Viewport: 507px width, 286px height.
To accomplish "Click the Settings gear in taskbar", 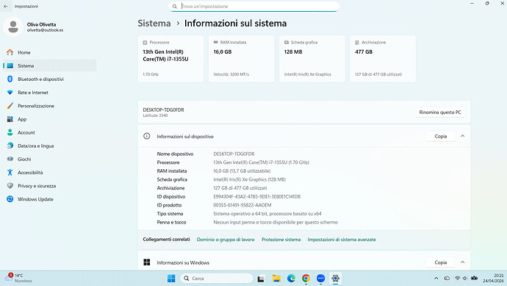I will tap(335, 278).
